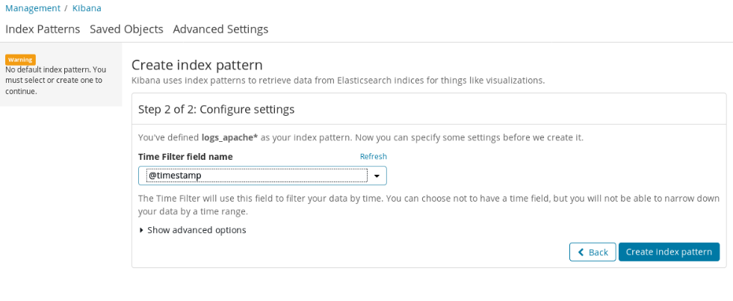The height and width of the screenshot is (301, 733).
Task: Click the Time Filter help description text
Action: click(428, 205)
